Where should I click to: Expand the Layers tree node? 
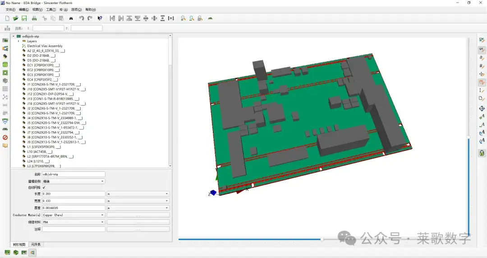[18, 41]
